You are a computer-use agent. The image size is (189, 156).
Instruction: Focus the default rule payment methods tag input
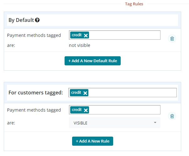click(125, 35)
